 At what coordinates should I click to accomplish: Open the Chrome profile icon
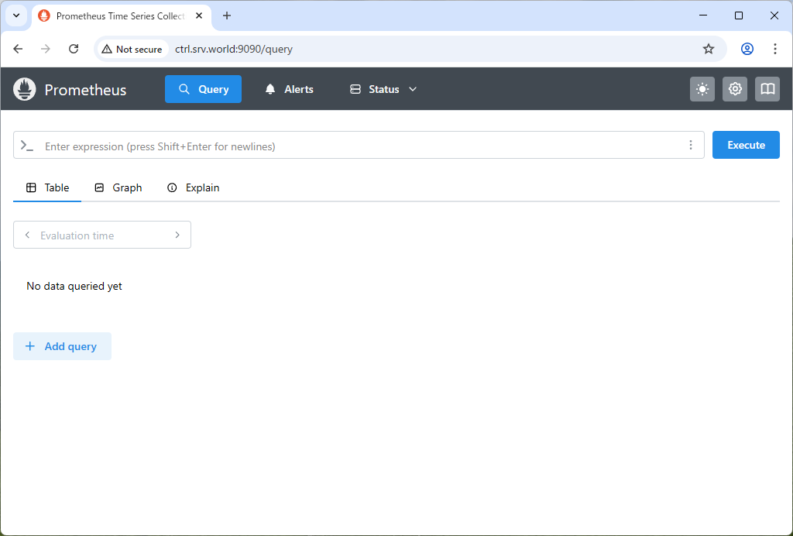[747, 49]
